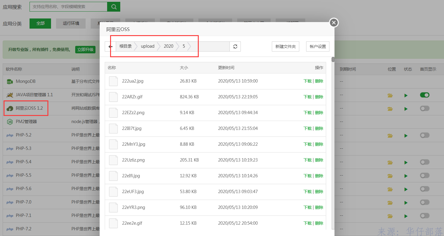Open folder location for PHP-5.4 row
Screen dimensions: 444x236
coord(390,162)
